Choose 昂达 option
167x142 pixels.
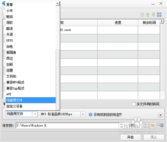(x=31, y=58)
